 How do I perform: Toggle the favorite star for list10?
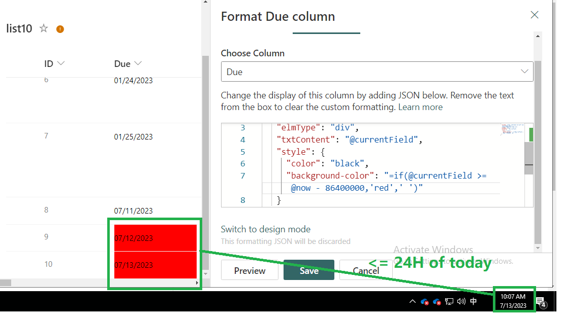pos(44,29)
